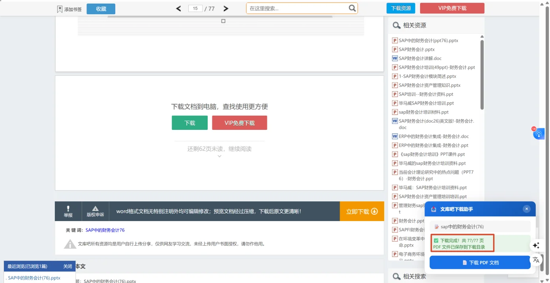Click green checkmark in download complete message

tap(436, 240)
